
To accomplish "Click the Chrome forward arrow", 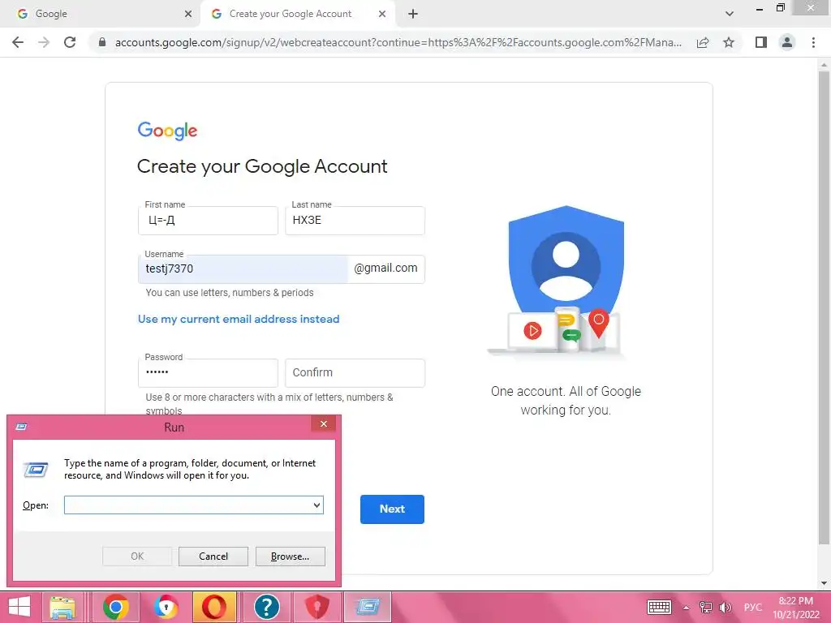I will click(44, 42).
